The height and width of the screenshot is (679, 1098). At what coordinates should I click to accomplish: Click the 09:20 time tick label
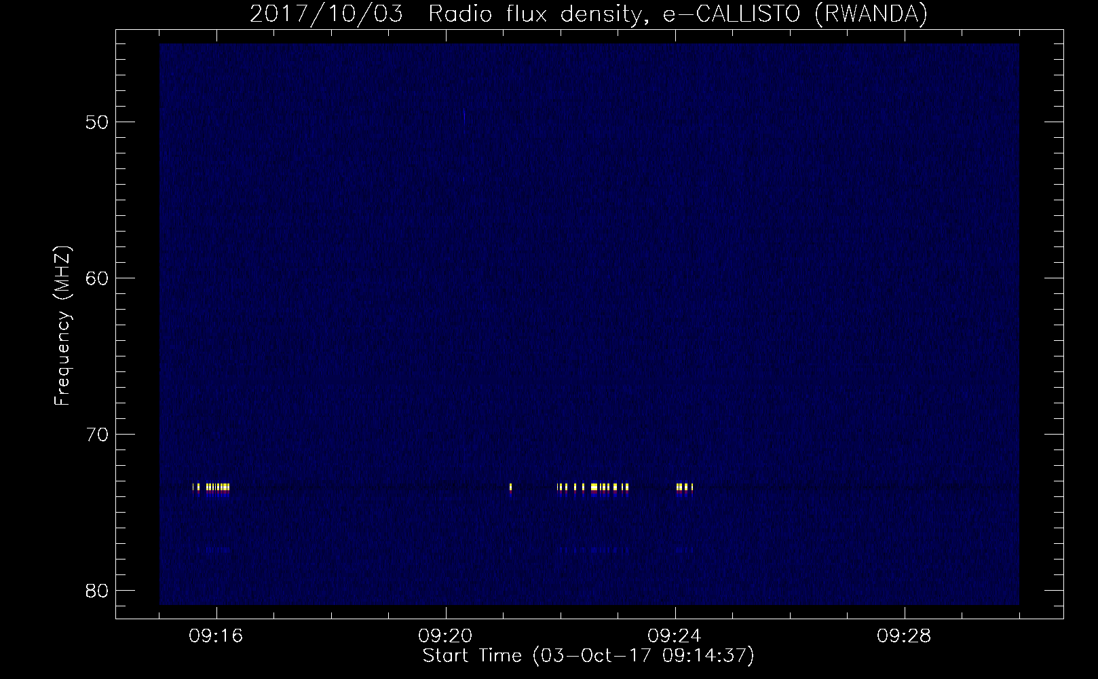[x=446, y=636]
